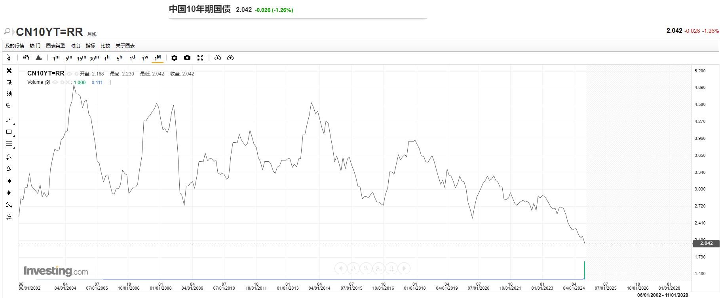Expand the line drawing tool options
720x298 pixels.
tap(14, 124)
